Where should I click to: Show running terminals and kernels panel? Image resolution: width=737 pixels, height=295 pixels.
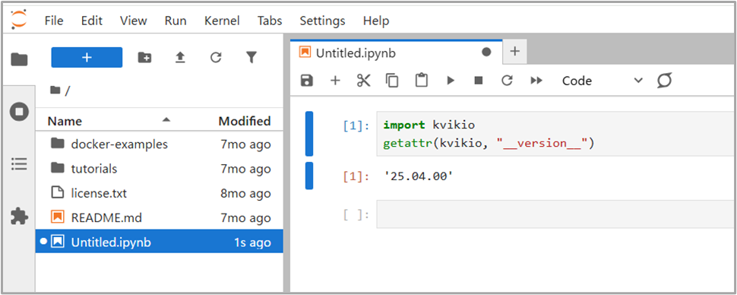[x=19, y=112]
